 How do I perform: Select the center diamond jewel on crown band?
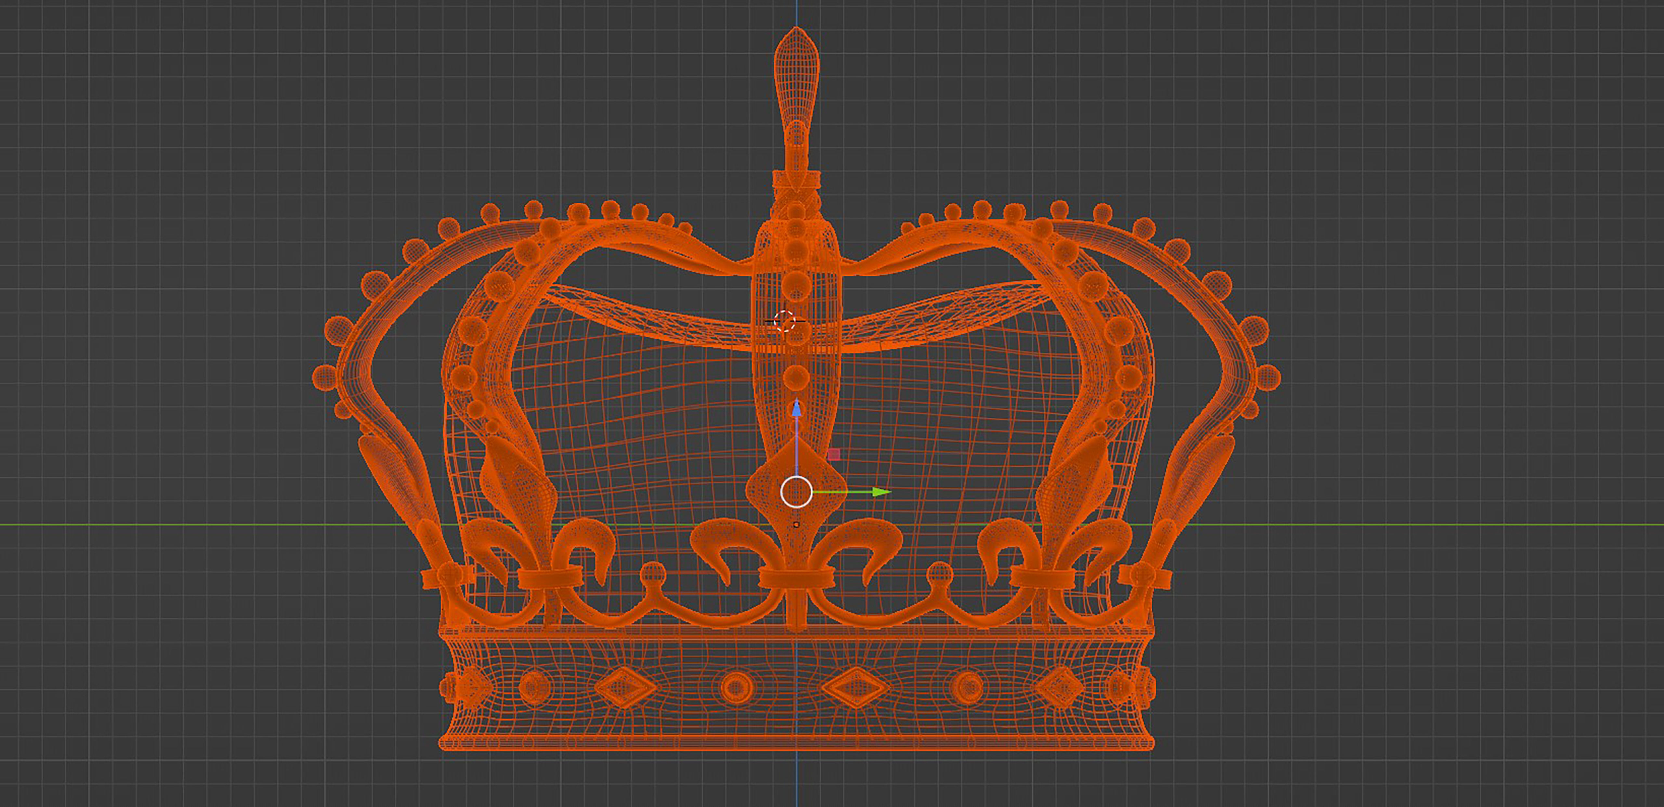pyautogui.click(x=857, y=687)
